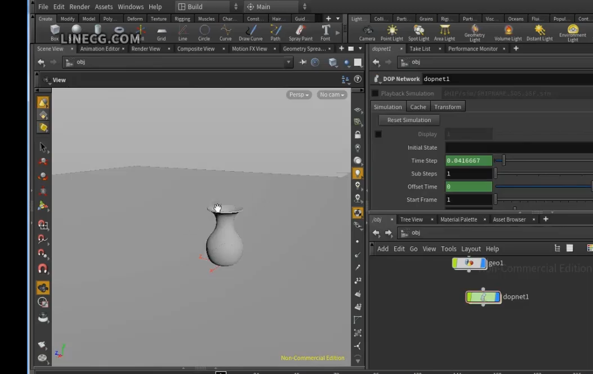This screenshot has width=593, height=374.
Task: Select the Box shelf tool
Action: 55,33
